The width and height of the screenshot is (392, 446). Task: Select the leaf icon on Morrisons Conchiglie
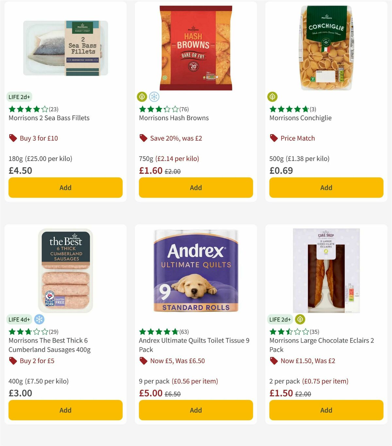pyautogui.click(x=273, y=96)
